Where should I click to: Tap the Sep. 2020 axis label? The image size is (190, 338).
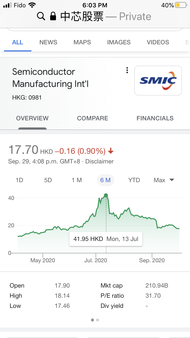pos(152,260)
